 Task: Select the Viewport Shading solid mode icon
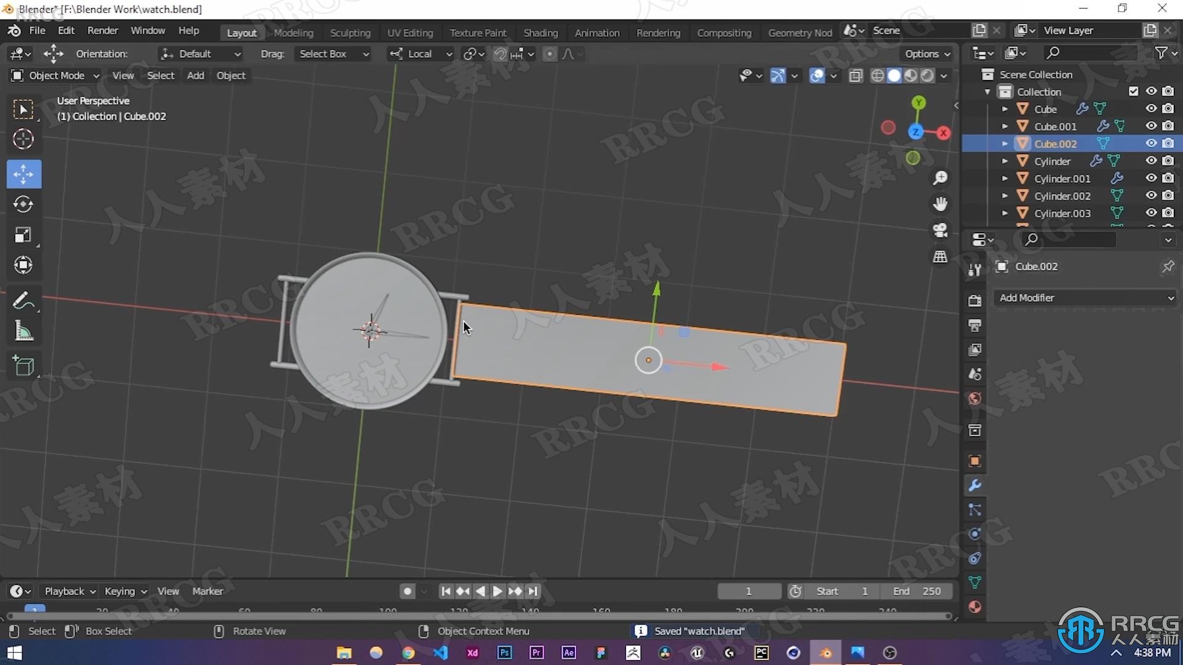coord(894,76)
